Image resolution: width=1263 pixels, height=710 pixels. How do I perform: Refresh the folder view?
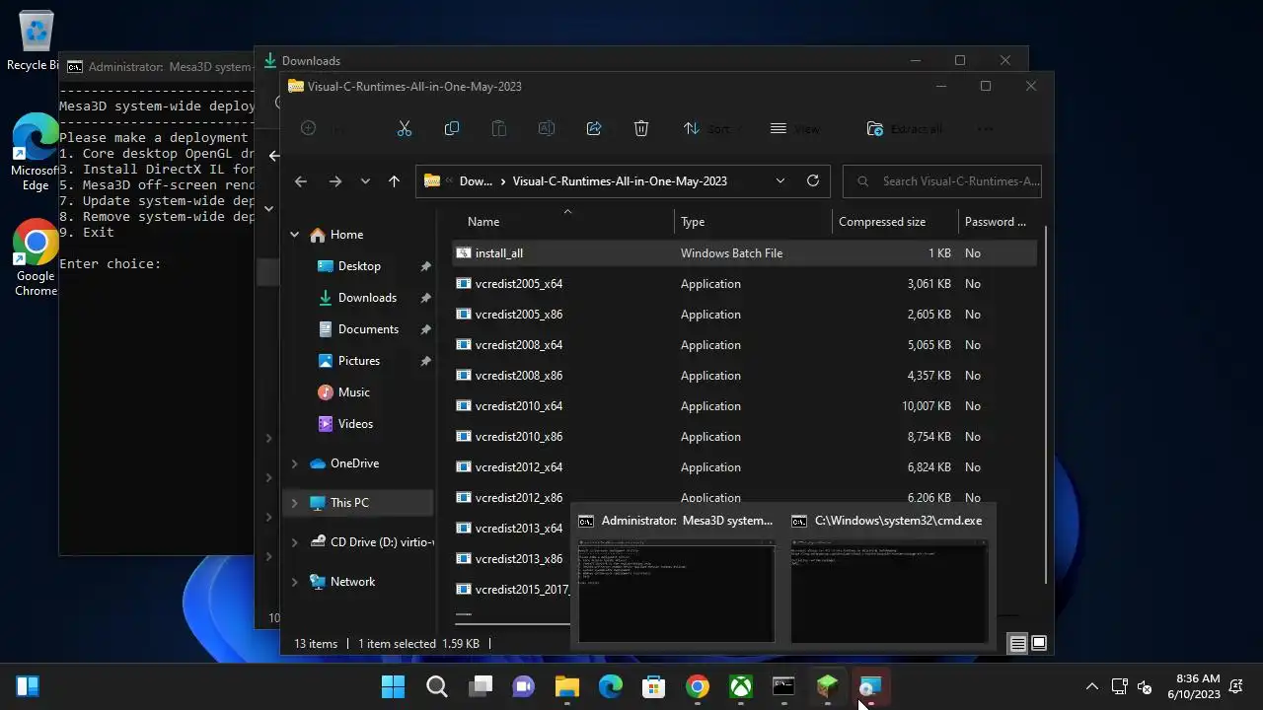813,181
